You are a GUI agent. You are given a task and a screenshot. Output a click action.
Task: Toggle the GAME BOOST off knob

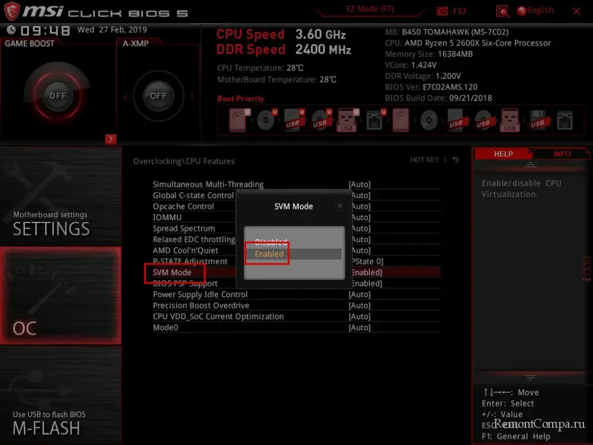click(x=58, y=96)
